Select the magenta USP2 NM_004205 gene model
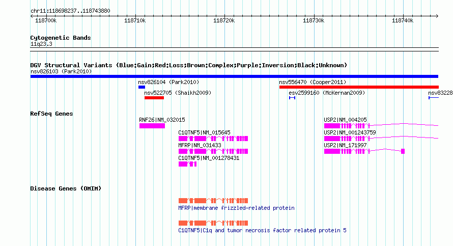453x246 pixels. click(x=381, y=126)
